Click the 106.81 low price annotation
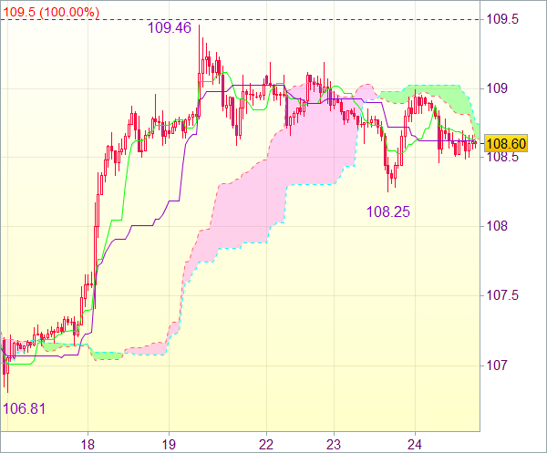The width and height of the screenshot is (547, 453). (24, 408)
